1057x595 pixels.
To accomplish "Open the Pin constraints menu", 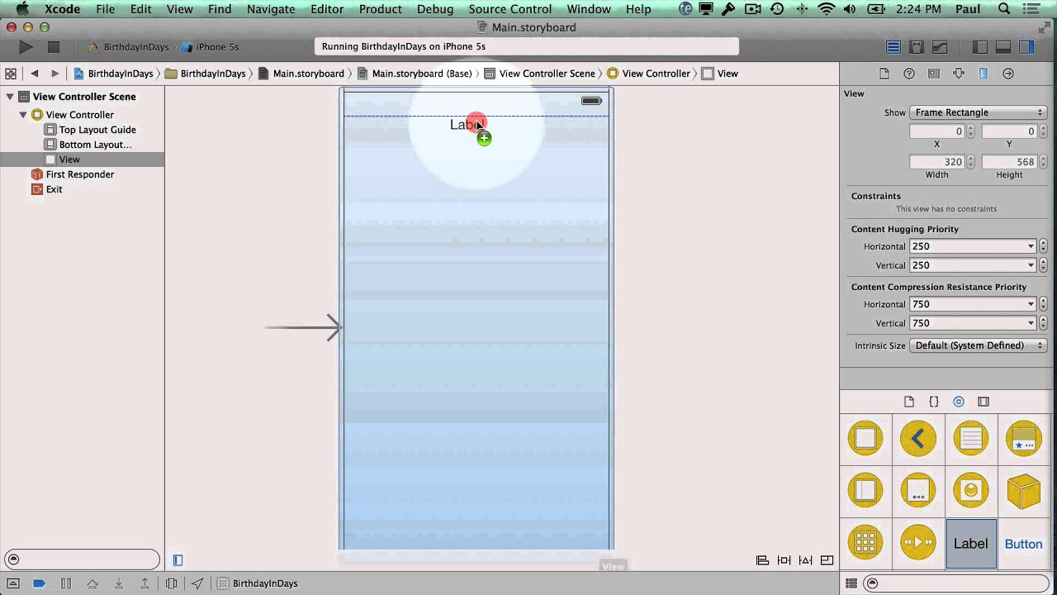I will point(784,560).
